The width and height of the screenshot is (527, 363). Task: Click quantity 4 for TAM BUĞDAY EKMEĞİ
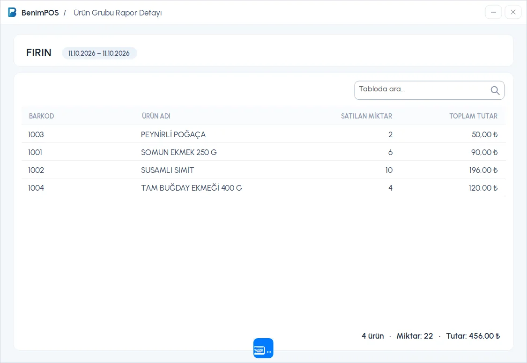(390, 188)
